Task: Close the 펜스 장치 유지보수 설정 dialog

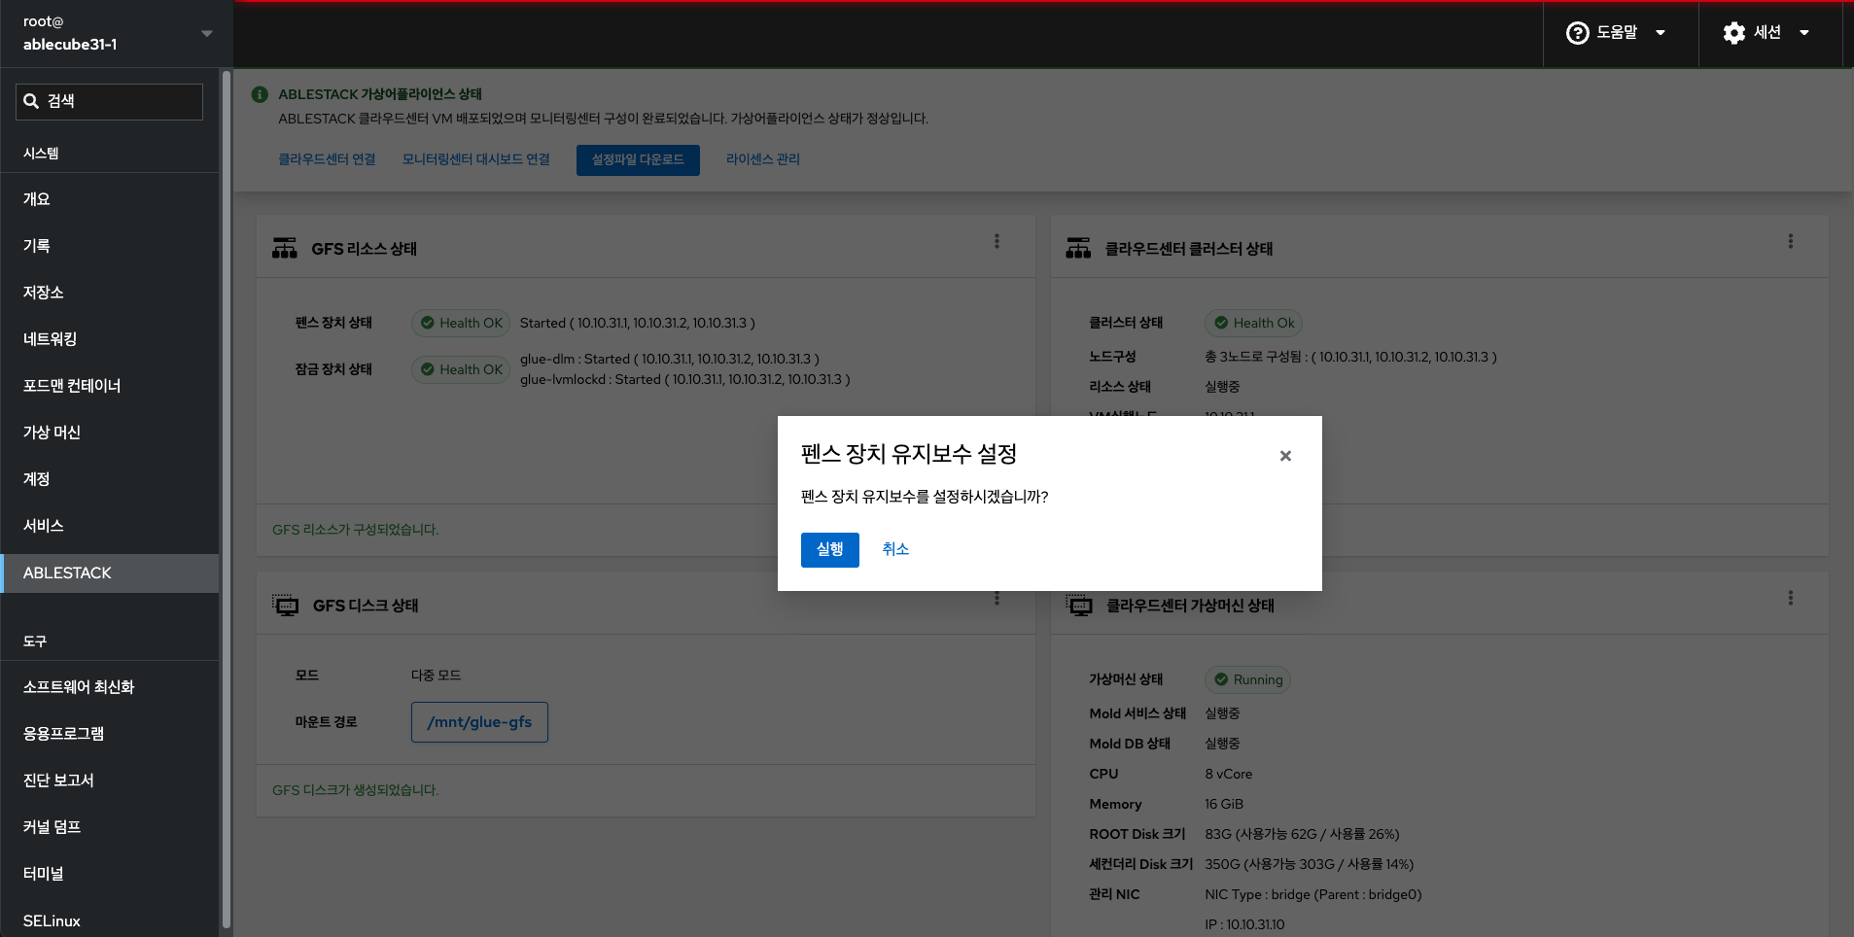Action: pyautogui.click(x=1285, y=456)
